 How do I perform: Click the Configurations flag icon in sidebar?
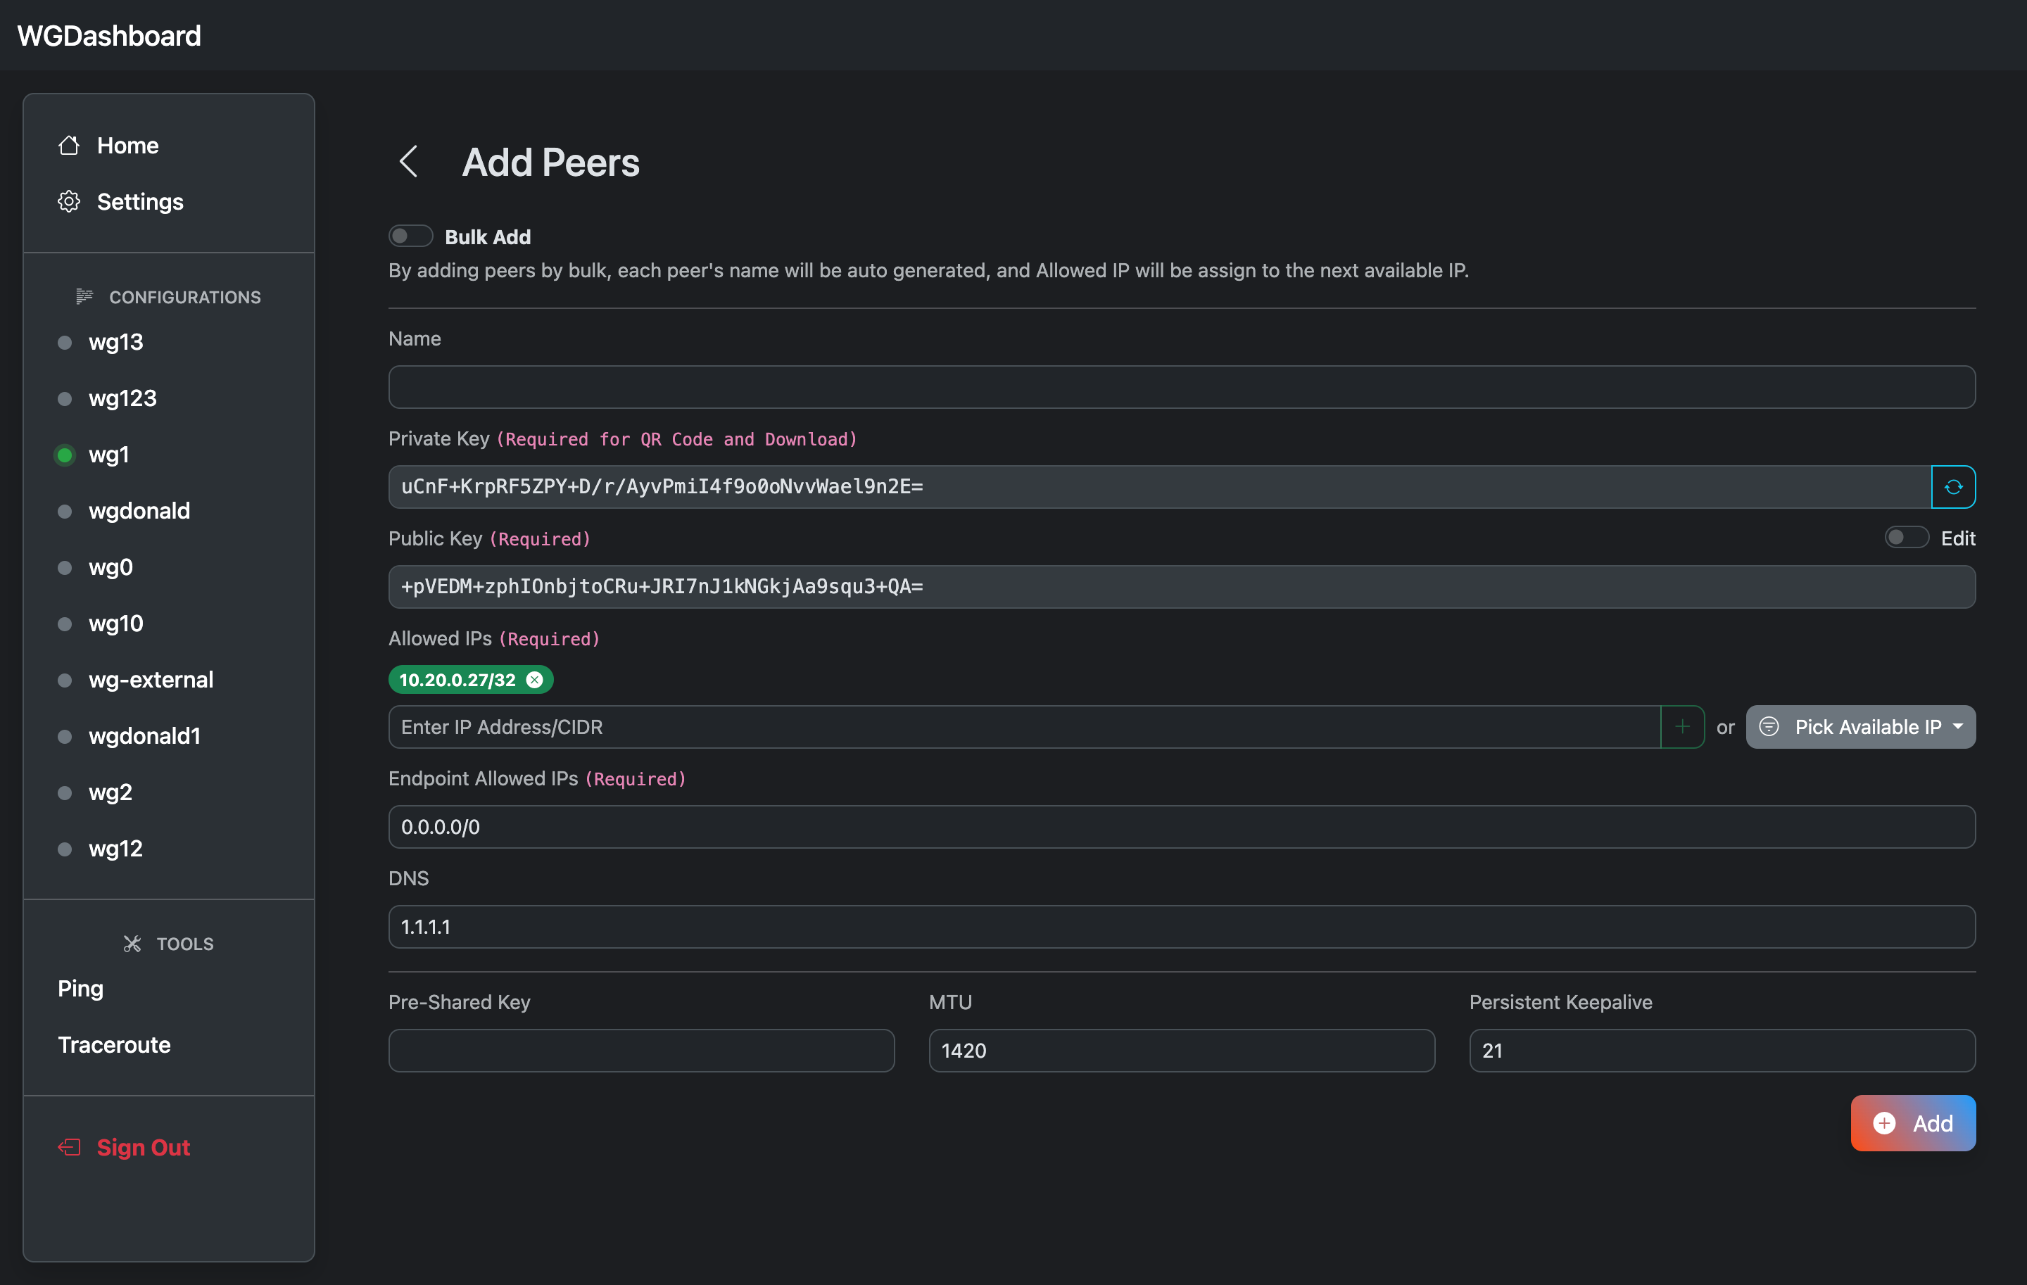click(83, 297)
